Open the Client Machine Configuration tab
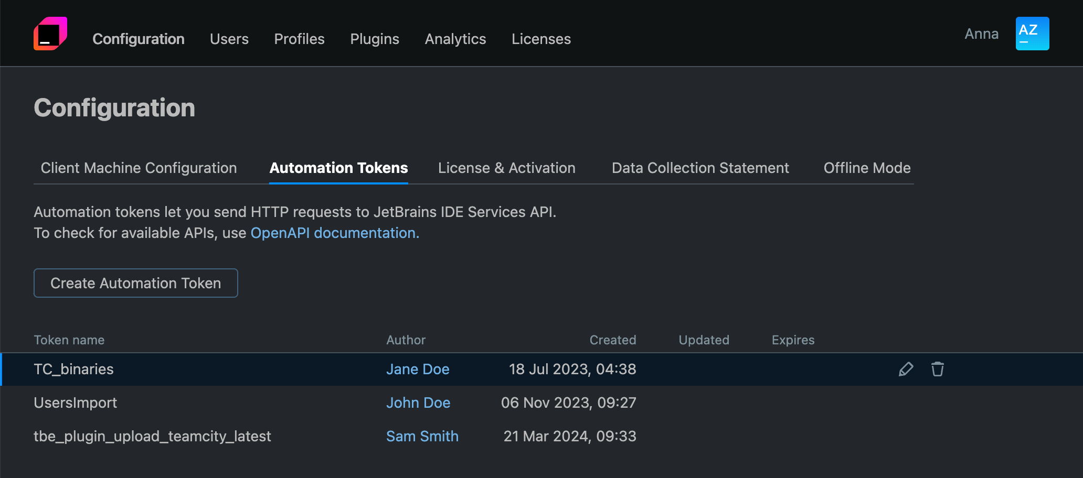 (139, 168)
